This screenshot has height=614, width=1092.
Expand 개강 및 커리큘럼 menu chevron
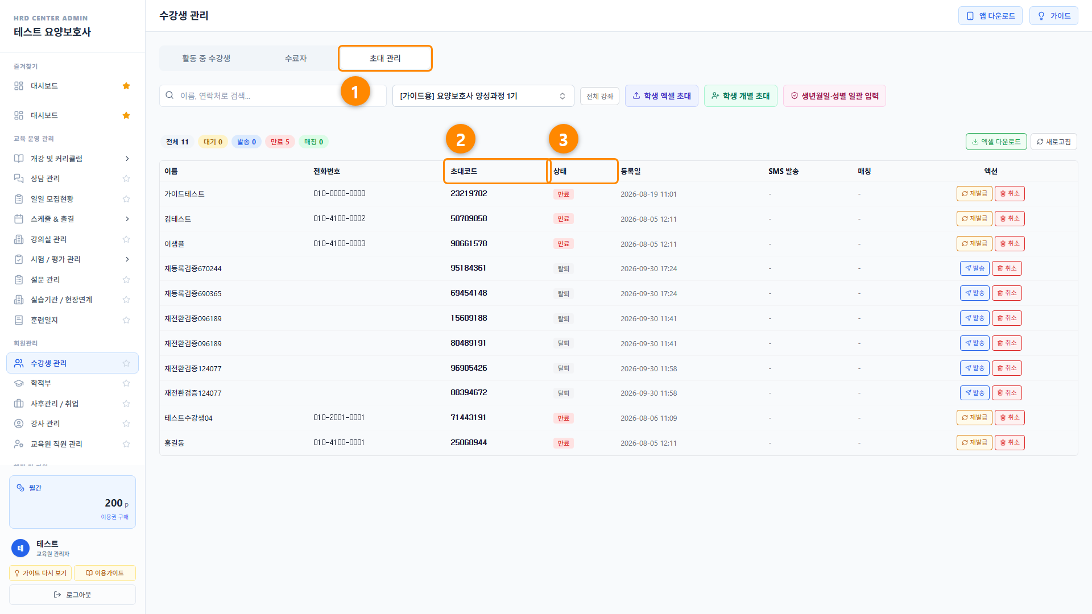127,159
